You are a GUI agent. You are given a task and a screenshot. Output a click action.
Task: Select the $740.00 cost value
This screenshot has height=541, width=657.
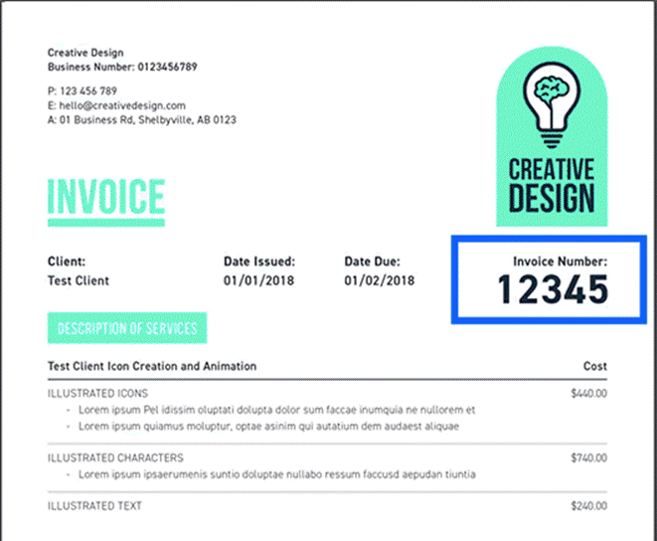pyautogui.click(x=588, y=457)
